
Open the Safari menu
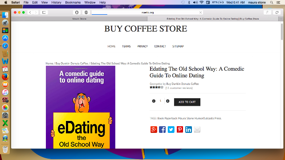click(x=16, y=2)
